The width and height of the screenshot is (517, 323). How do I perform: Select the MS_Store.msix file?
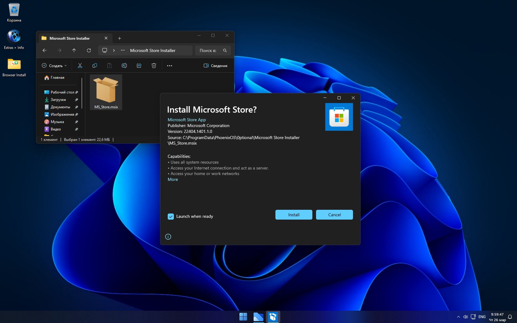click(x=106, y=92)
